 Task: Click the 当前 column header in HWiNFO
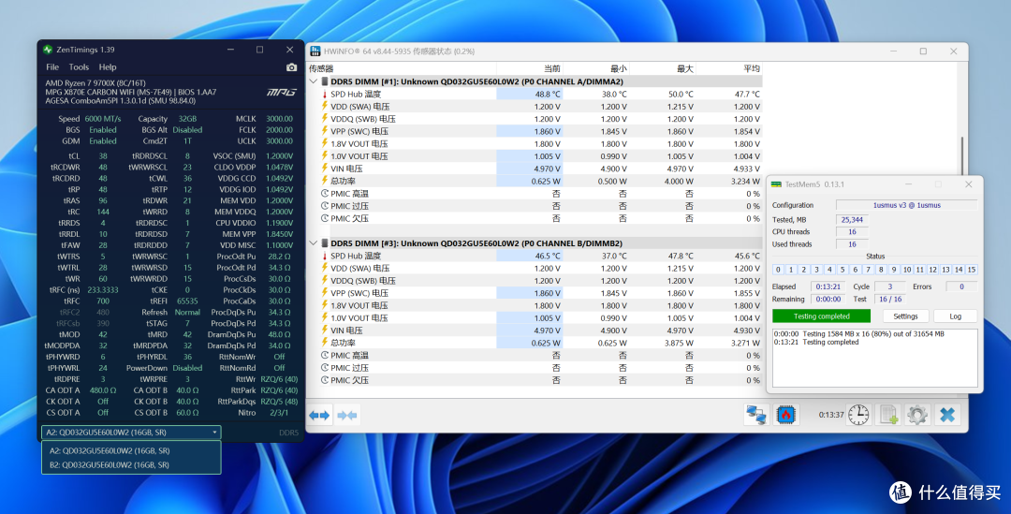(552, 68)
